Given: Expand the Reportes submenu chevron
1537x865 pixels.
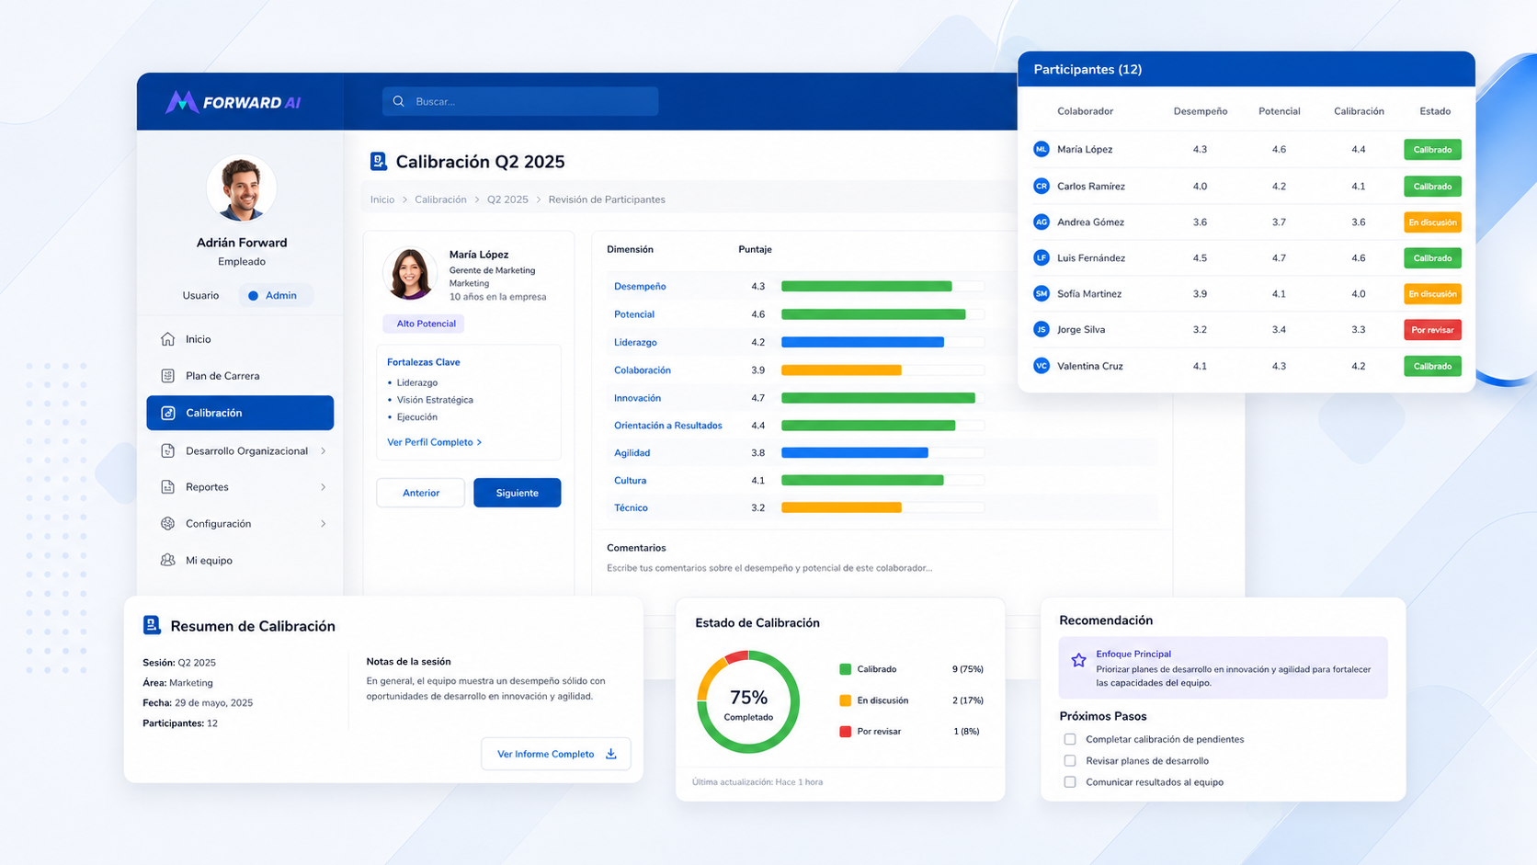Looking at the screenshot, I should click(324, 487).
